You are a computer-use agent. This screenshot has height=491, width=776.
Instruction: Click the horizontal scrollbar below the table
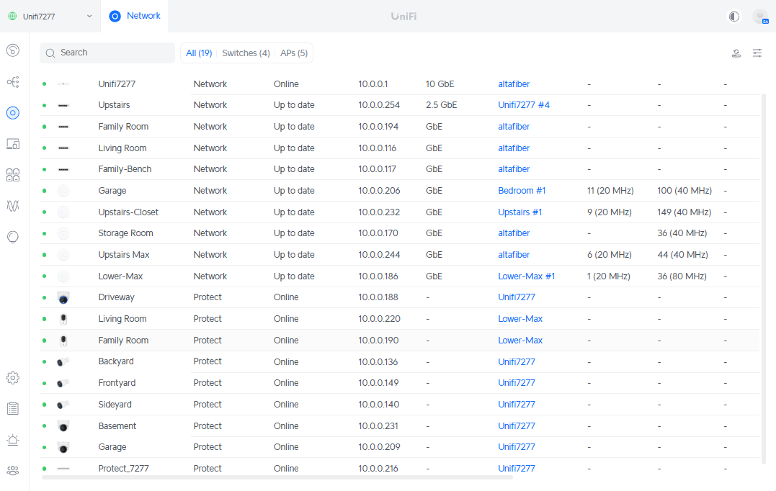click(277, 477)
